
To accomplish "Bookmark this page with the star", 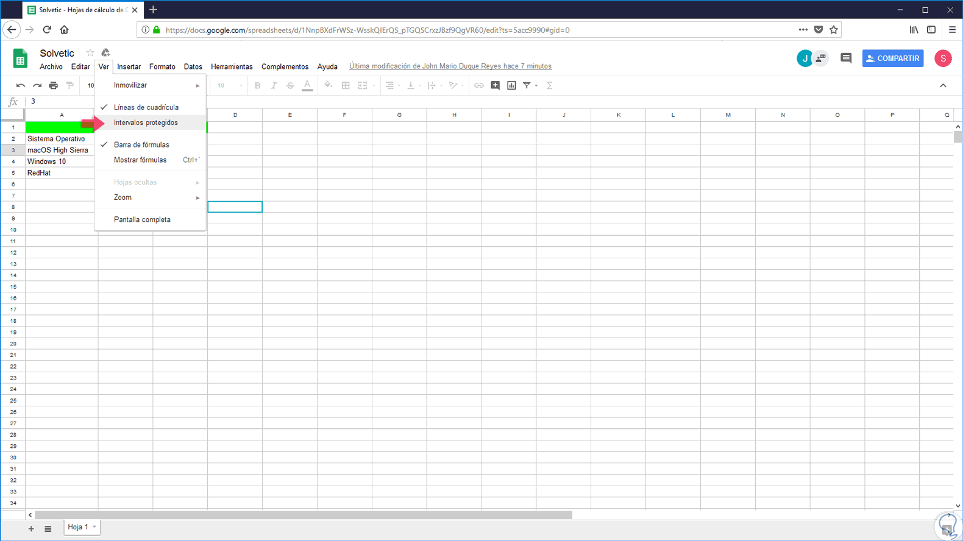I will coord(834,29).
